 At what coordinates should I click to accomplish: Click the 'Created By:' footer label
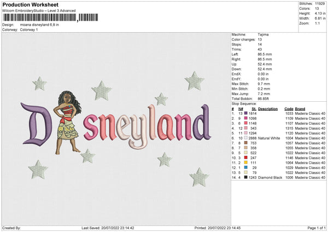11,228
